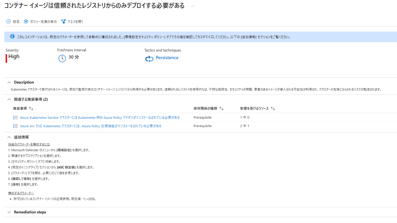Expand the Remediation steps section
This screenshot has height=223, width=397.
click(9, 212)
